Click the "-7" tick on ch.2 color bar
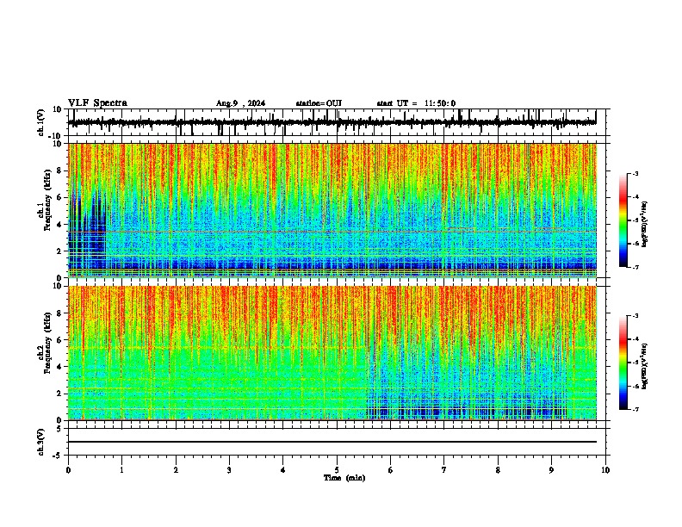Viewport: 682px width, 527px height. (x=635, y=409)
